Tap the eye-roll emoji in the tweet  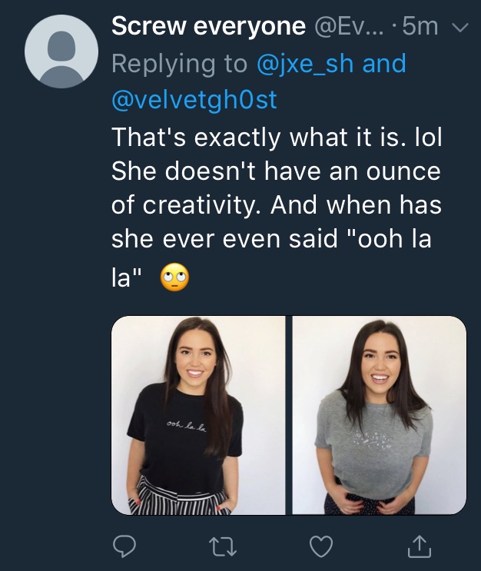174,277
